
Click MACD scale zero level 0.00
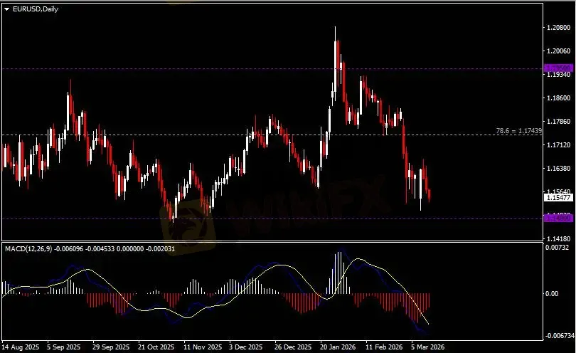click(552, 294)
